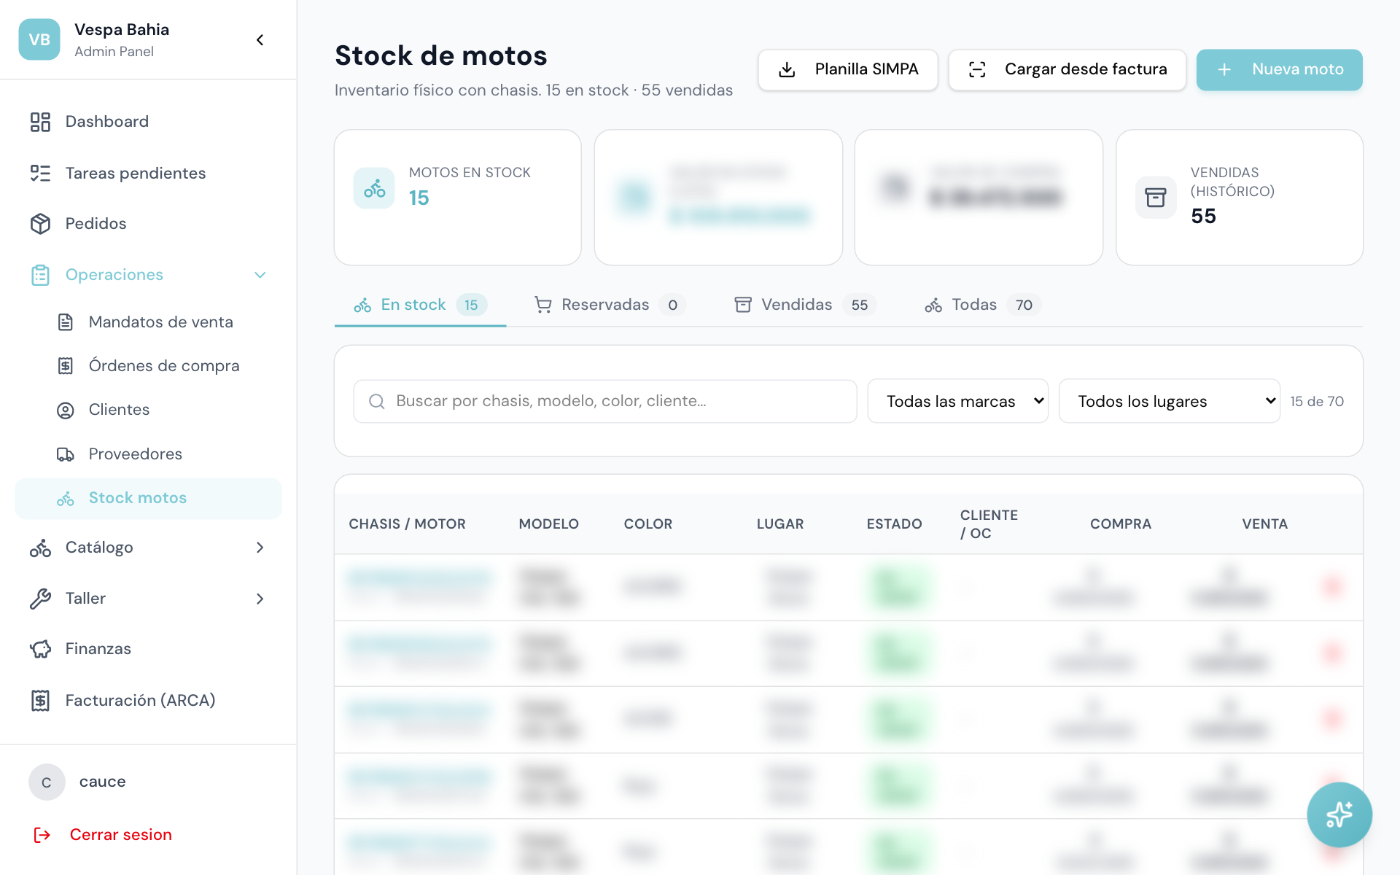Click the Pedidos package icon
The image size is (1400, 875).
coord(40,224)
